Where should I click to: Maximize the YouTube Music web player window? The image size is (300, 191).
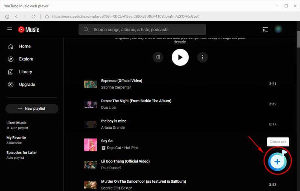point(286,6)
